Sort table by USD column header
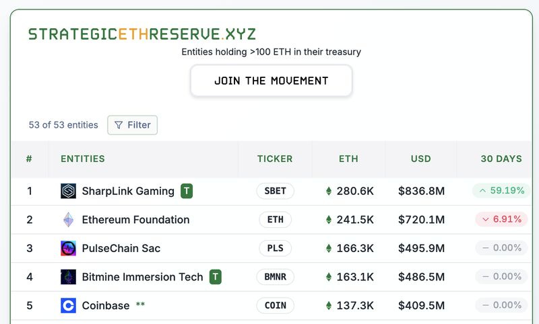 [x=421, y=159]
